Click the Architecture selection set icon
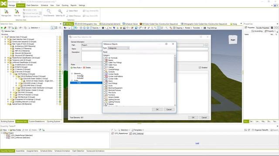This screenshot has height=156, width=279. point(13,46)
